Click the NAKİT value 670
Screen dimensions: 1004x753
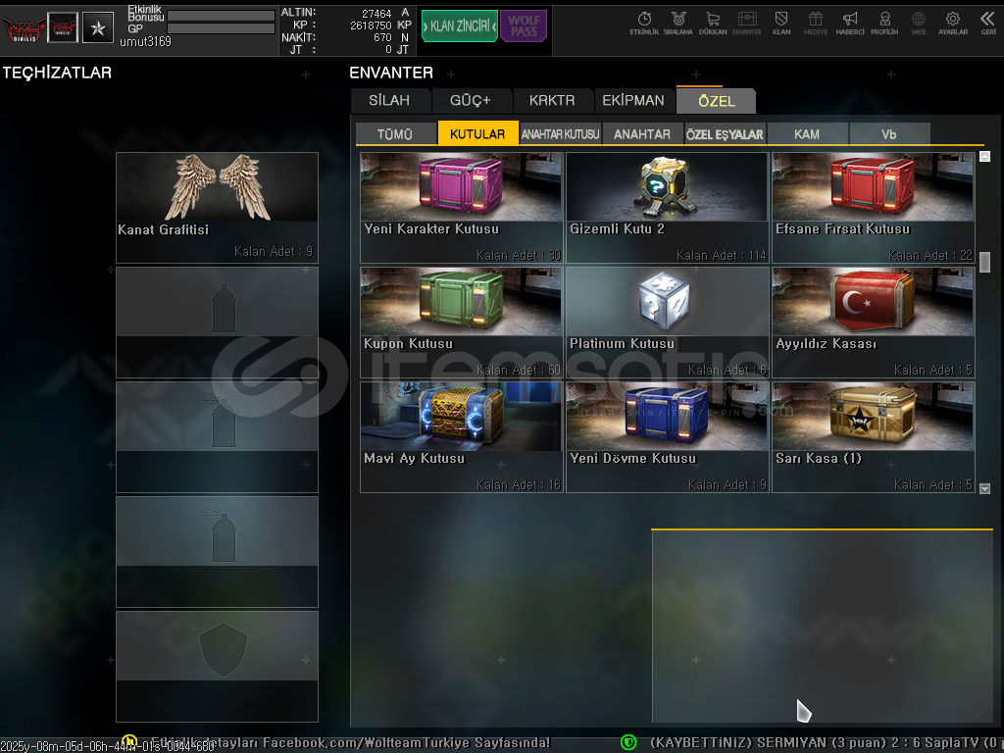click(x=383, y=38)
